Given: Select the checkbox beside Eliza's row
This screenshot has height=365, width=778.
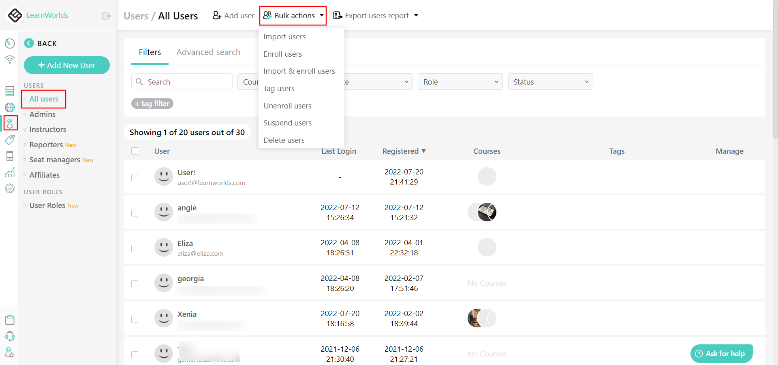Looking at the screenshot, I should click(135, 248).
